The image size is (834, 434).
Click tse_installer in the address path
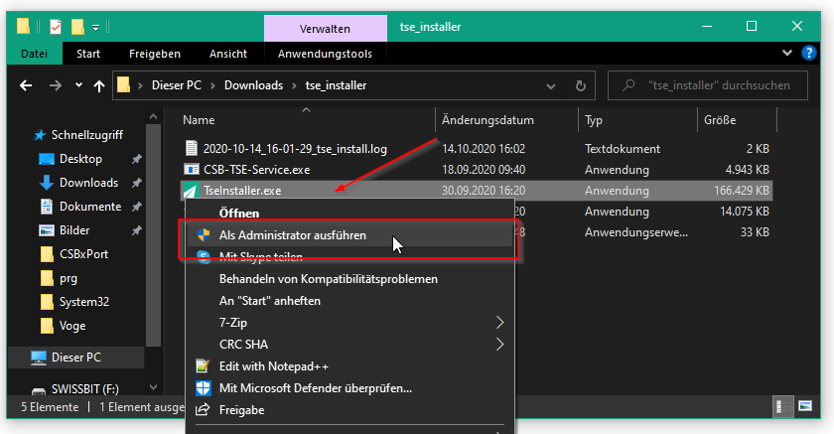pyautogui.click(x=337, y=85)
